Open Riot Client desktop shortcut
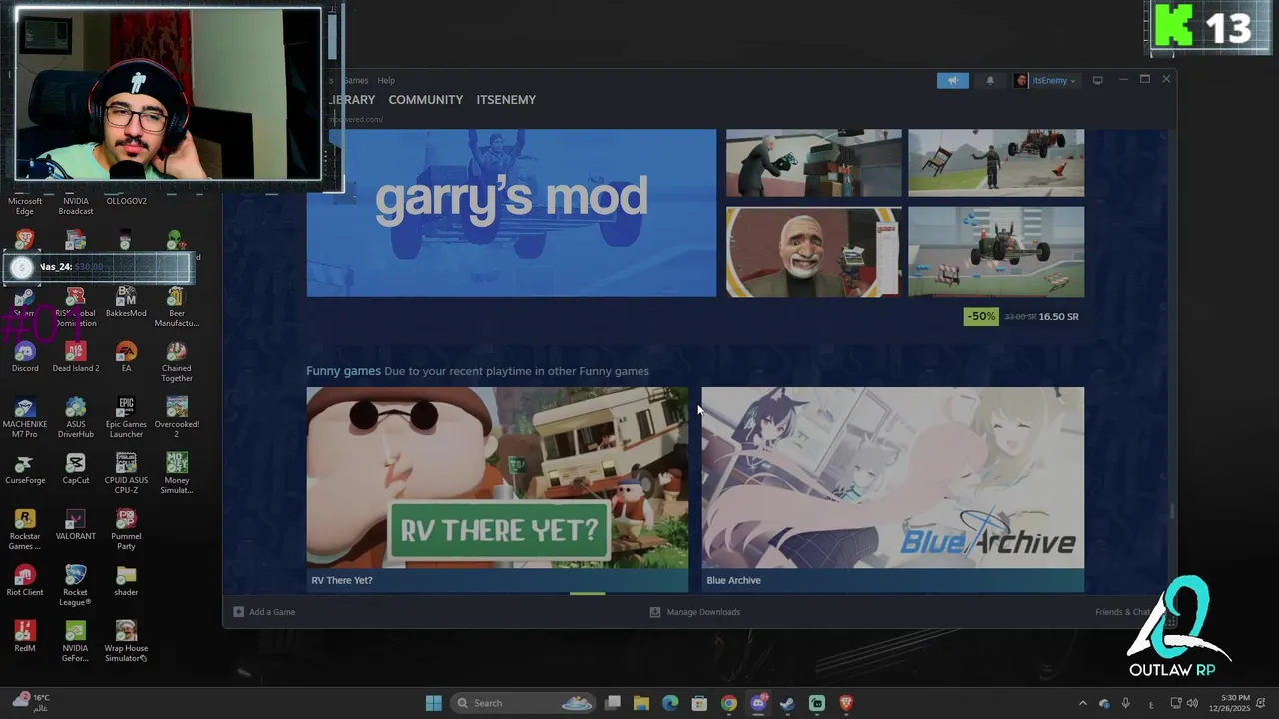 pos(25,580)
